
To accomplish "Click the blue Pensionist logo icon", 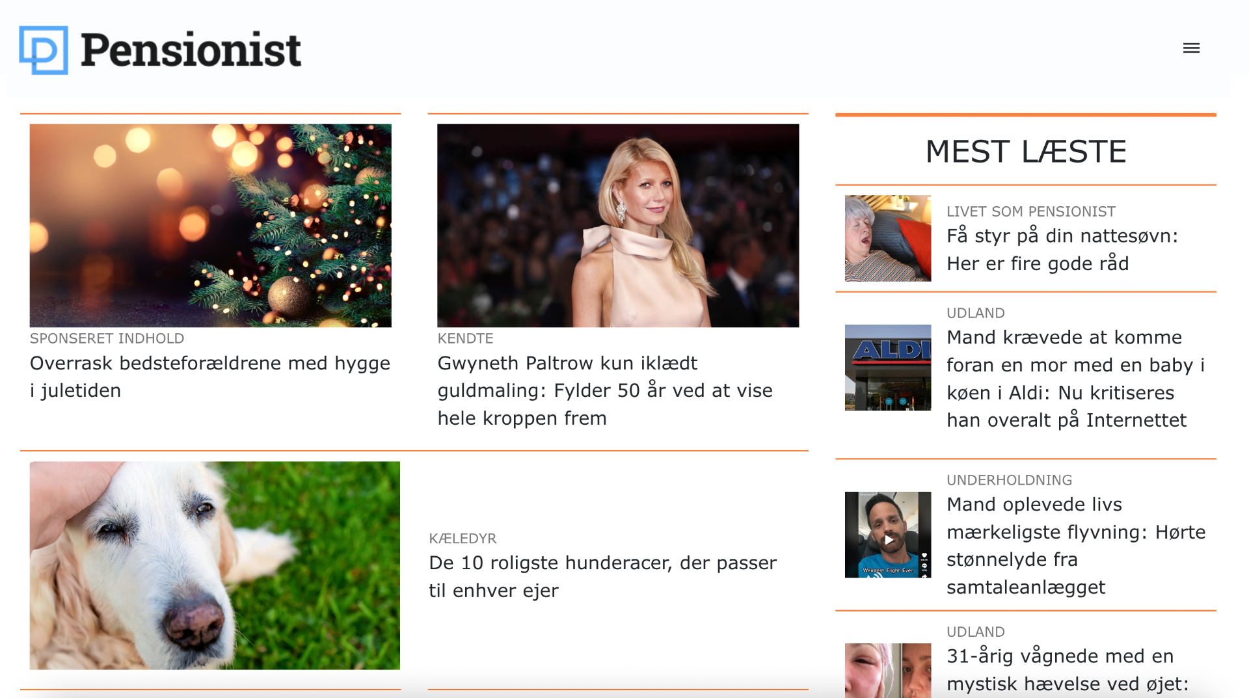I will (x=44, y=50).
